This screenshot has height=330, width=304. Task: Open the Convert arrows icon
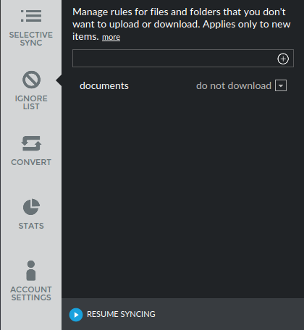click(31, 143)
